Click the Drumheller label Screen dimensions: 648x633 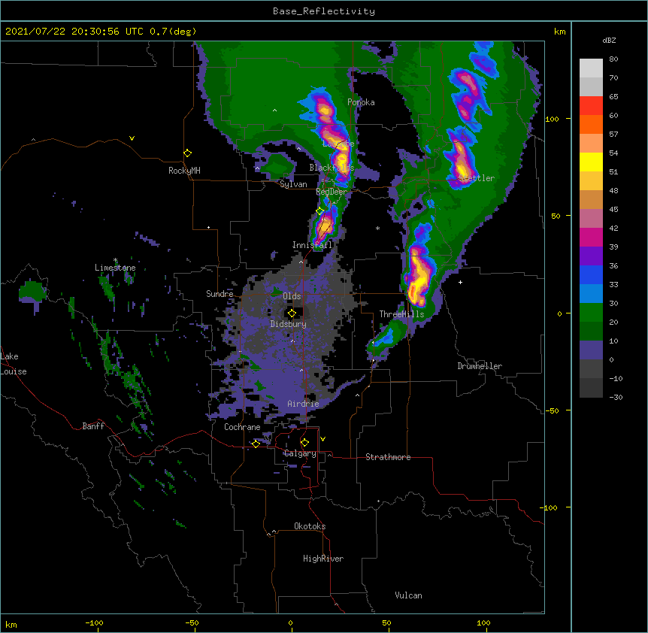[480, 366]
